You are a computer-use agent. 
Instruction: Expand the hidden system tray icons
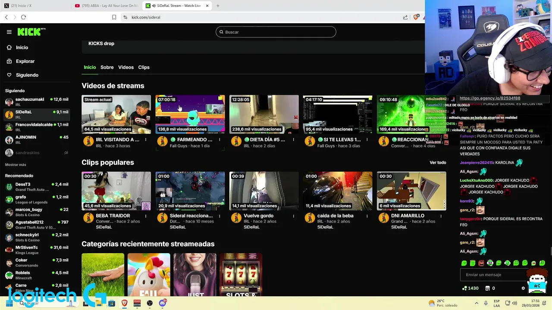[x=477, y=303]
